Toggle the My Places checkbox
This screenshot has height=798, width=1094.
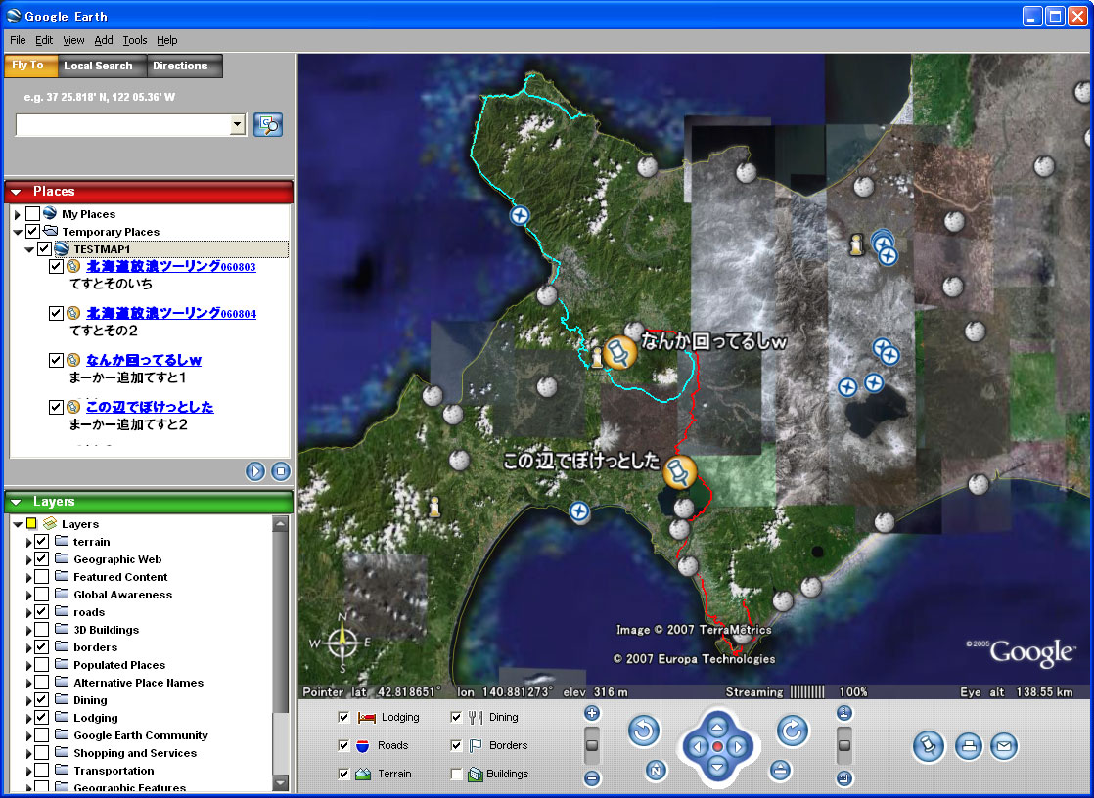32,213
